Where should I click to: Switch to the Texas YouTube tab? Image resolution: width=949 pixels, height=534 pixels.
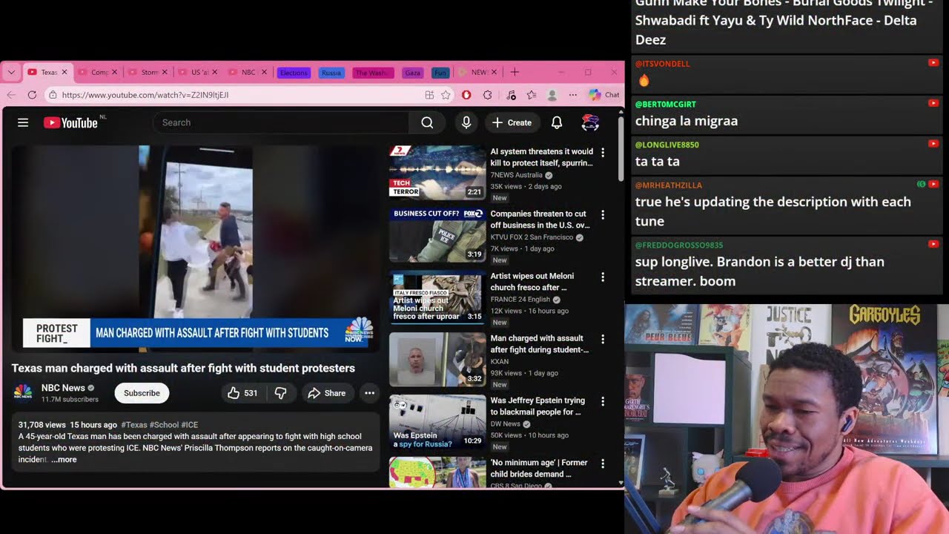click(47, 72)
